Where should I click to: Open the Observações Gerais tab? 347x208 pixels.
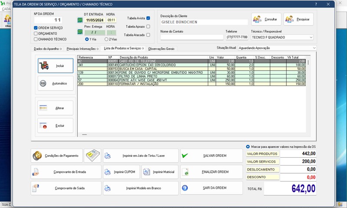coord(161,49)
